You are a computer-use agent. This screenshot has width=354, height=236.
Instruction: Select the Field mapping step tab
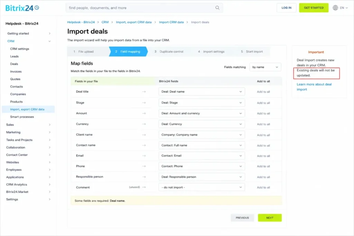tap(128, 51)
